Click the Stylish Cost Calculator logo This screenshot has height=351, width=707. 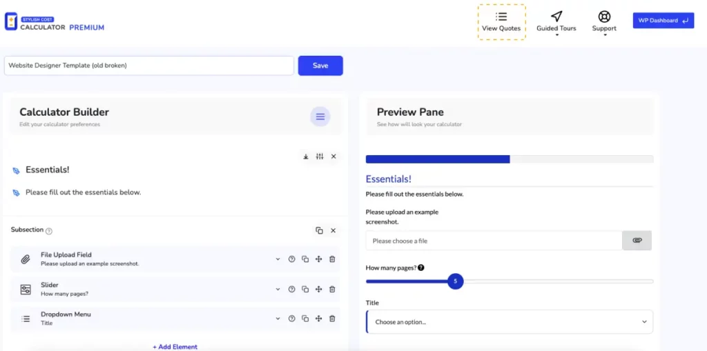[x=55, y=21]
